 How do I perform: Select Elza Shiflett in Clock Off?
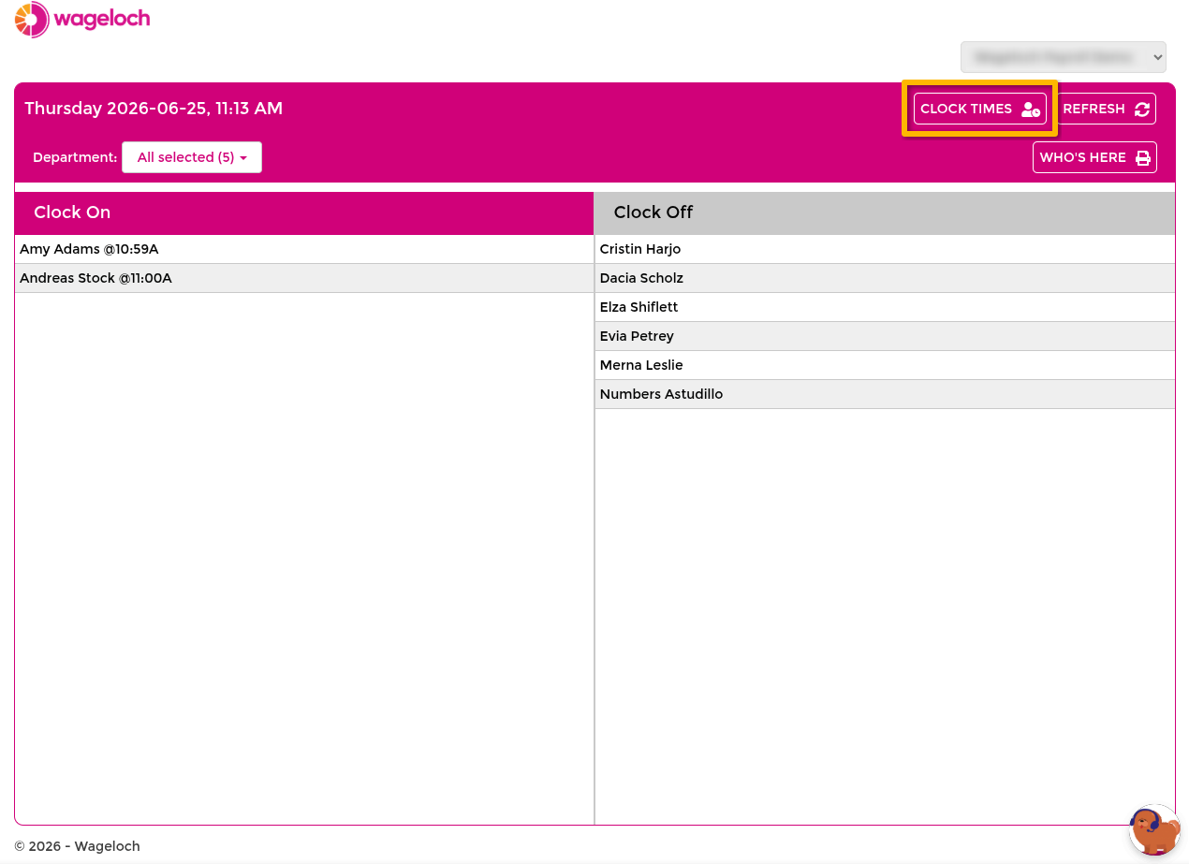(x=885, y=307)
